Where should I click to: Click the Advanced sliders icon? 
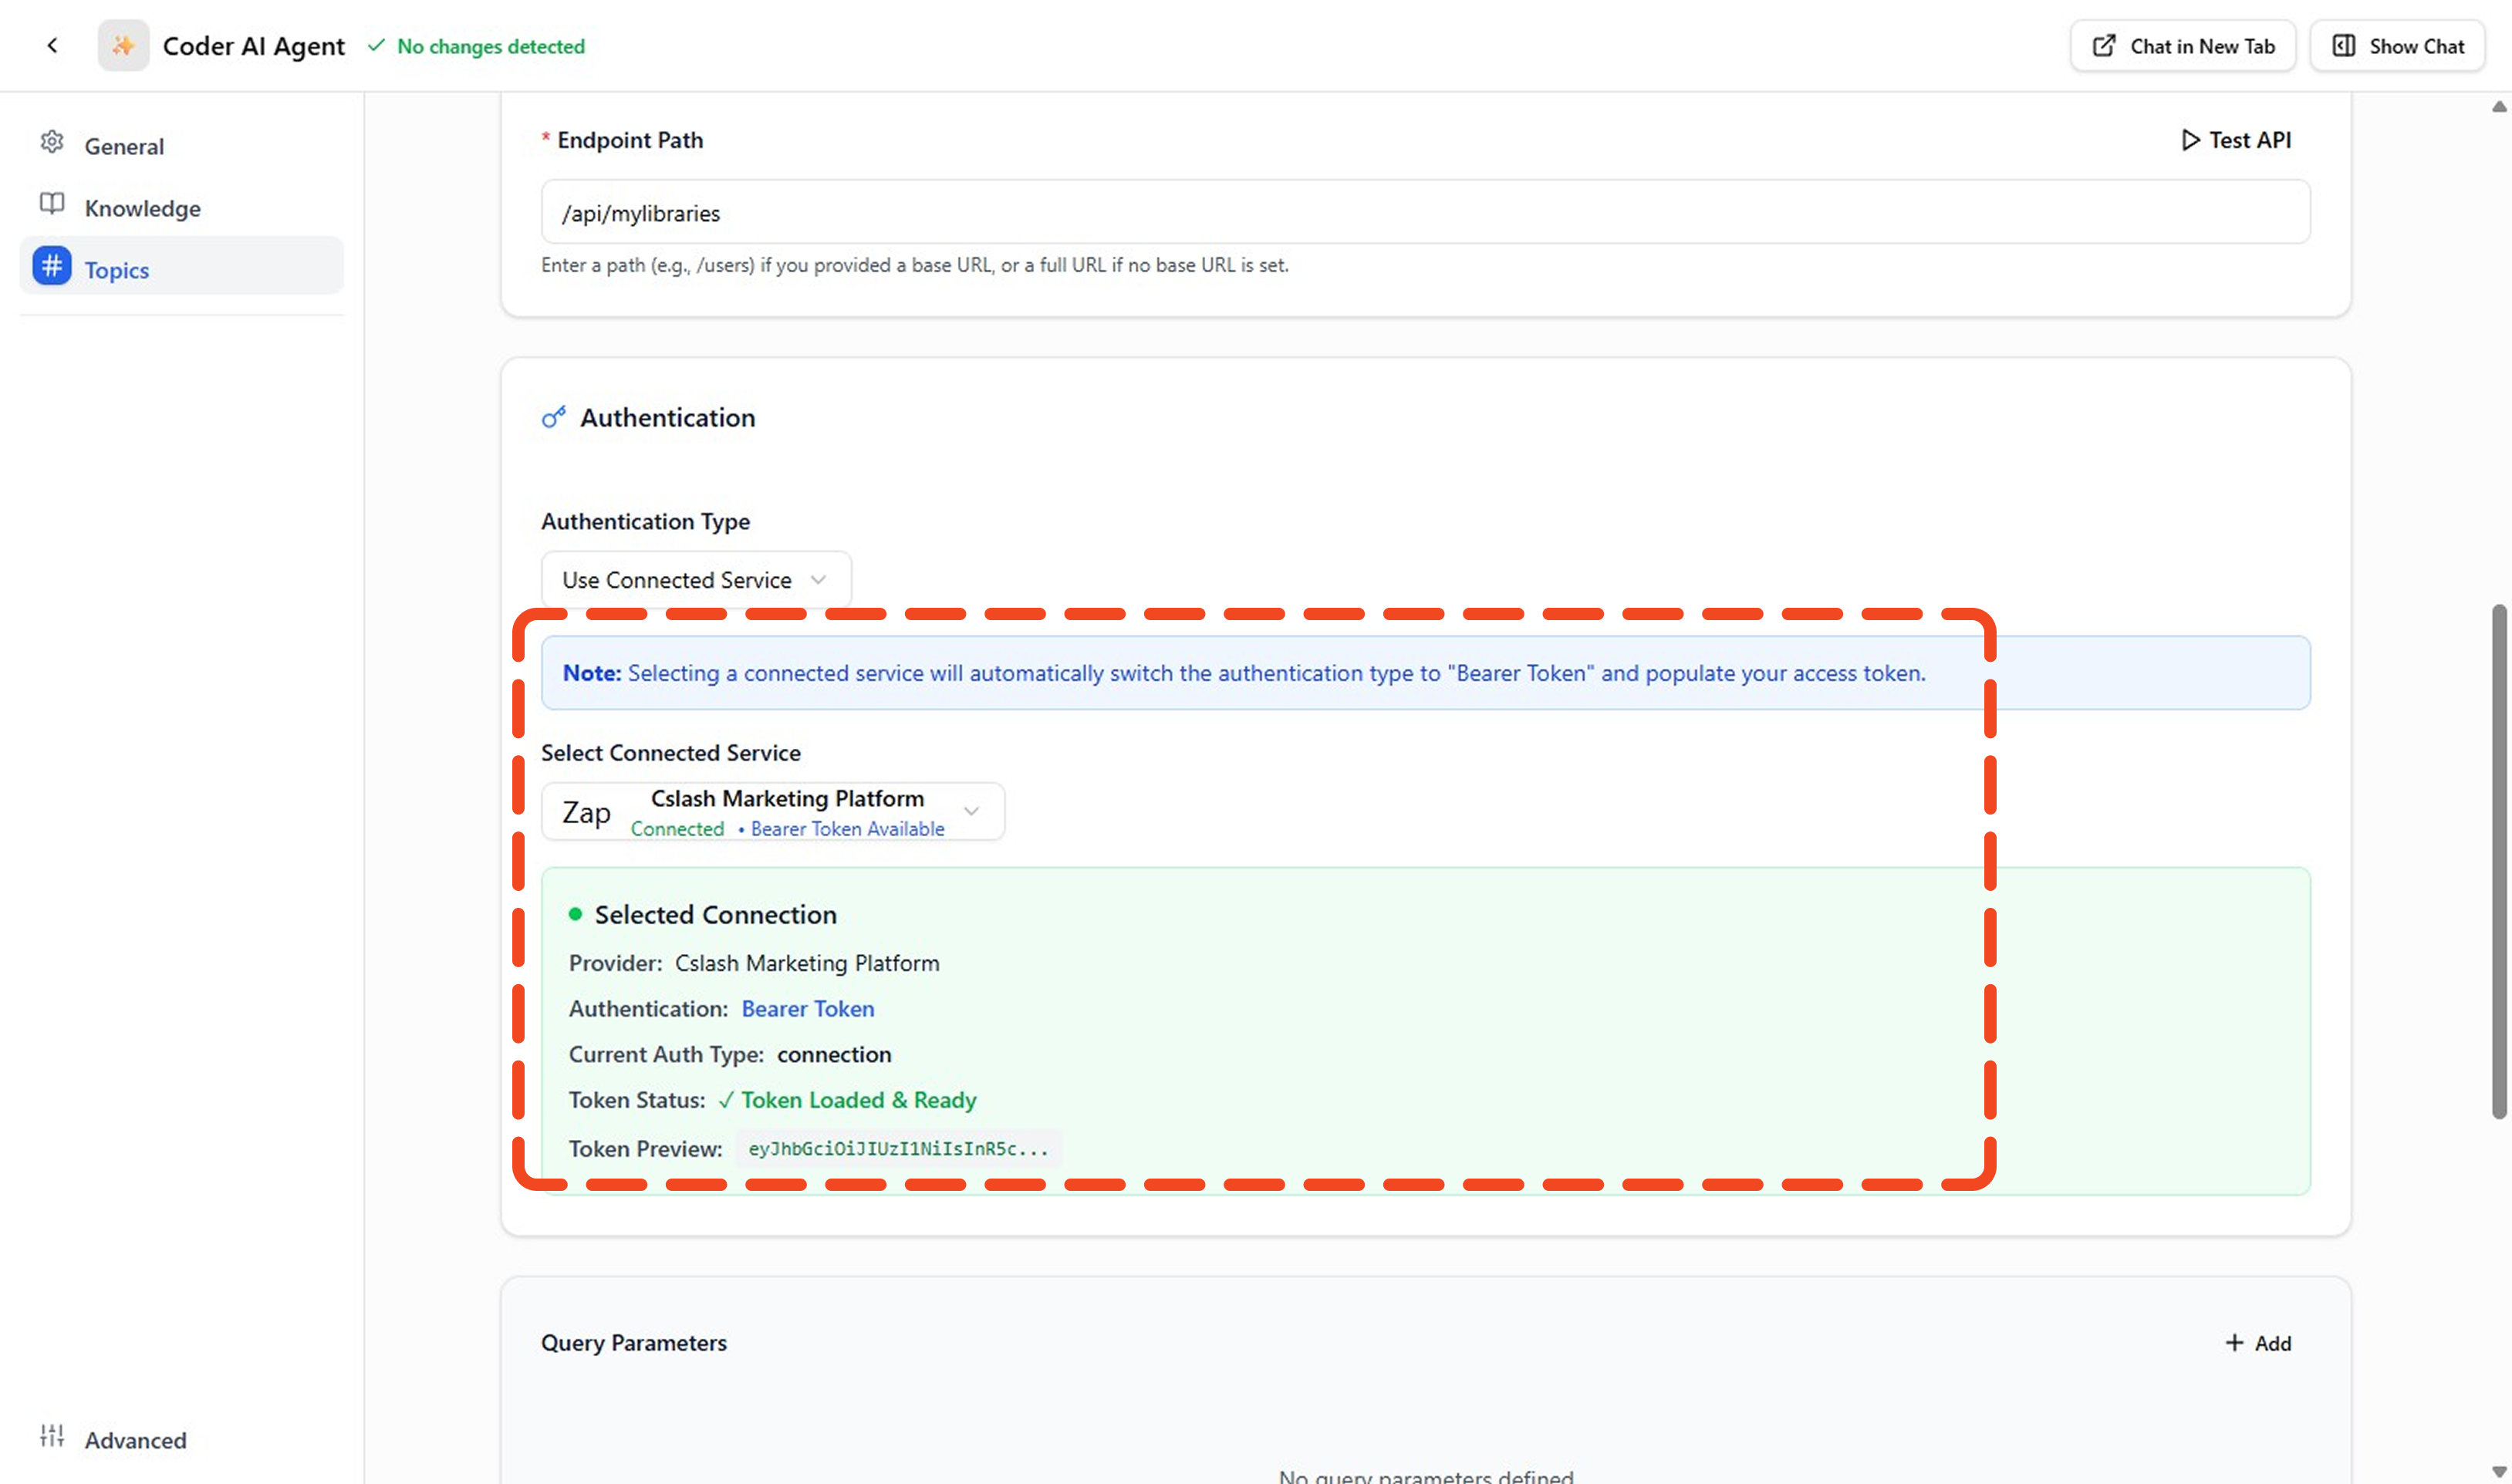point(52,1437)
